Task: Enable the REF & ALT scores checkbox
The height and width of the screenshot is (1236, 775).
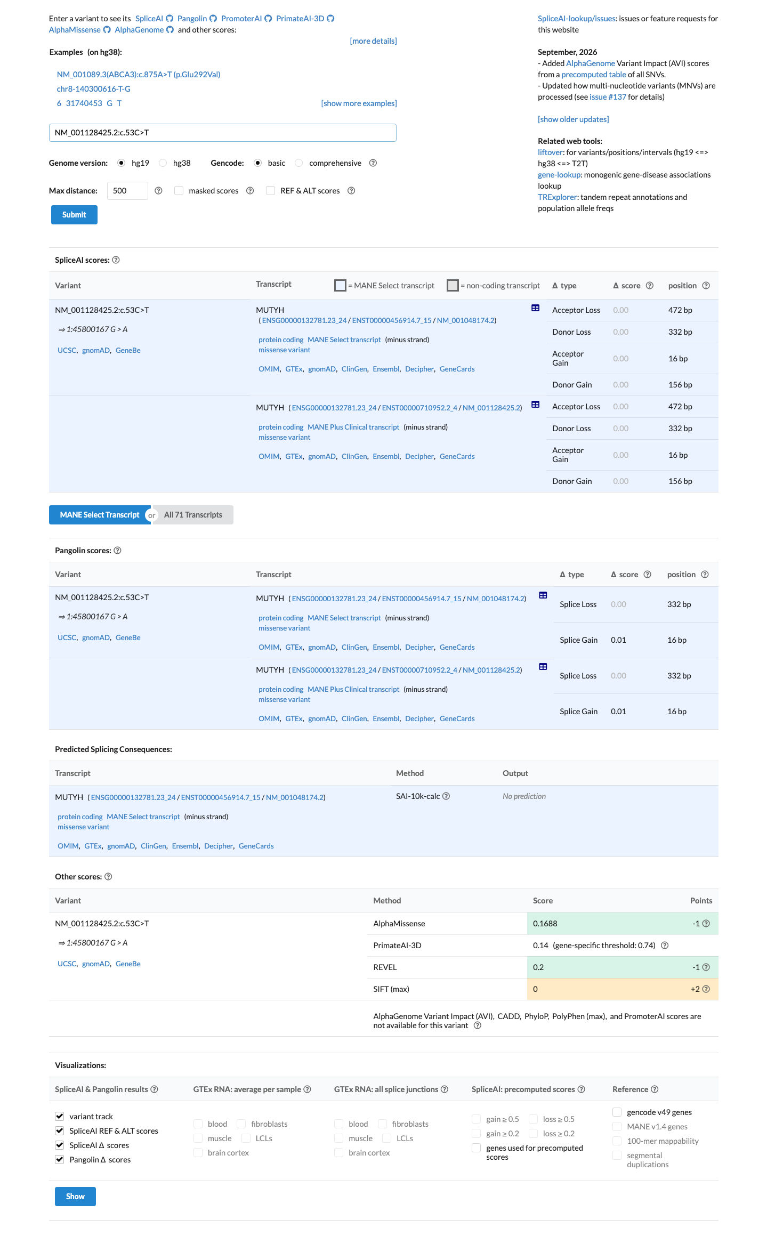Action: (271, 191)
